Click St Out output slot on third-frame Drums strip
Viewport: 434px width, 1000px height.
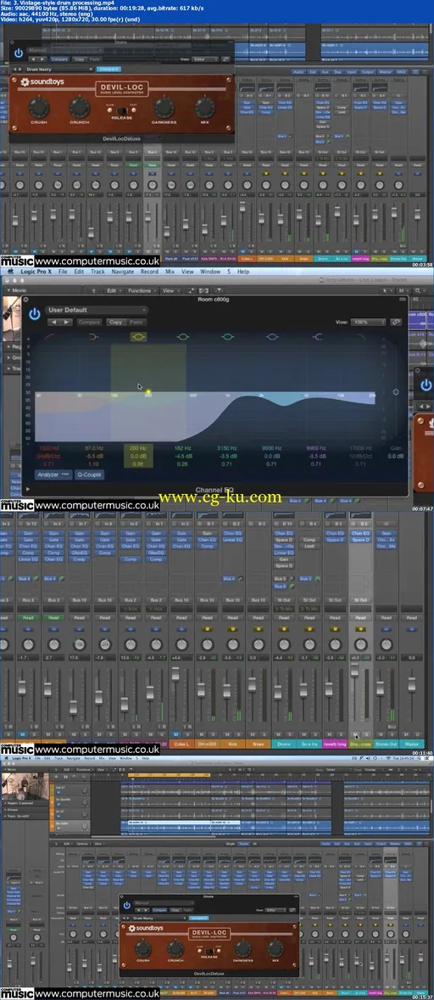(x=284, y=599)
